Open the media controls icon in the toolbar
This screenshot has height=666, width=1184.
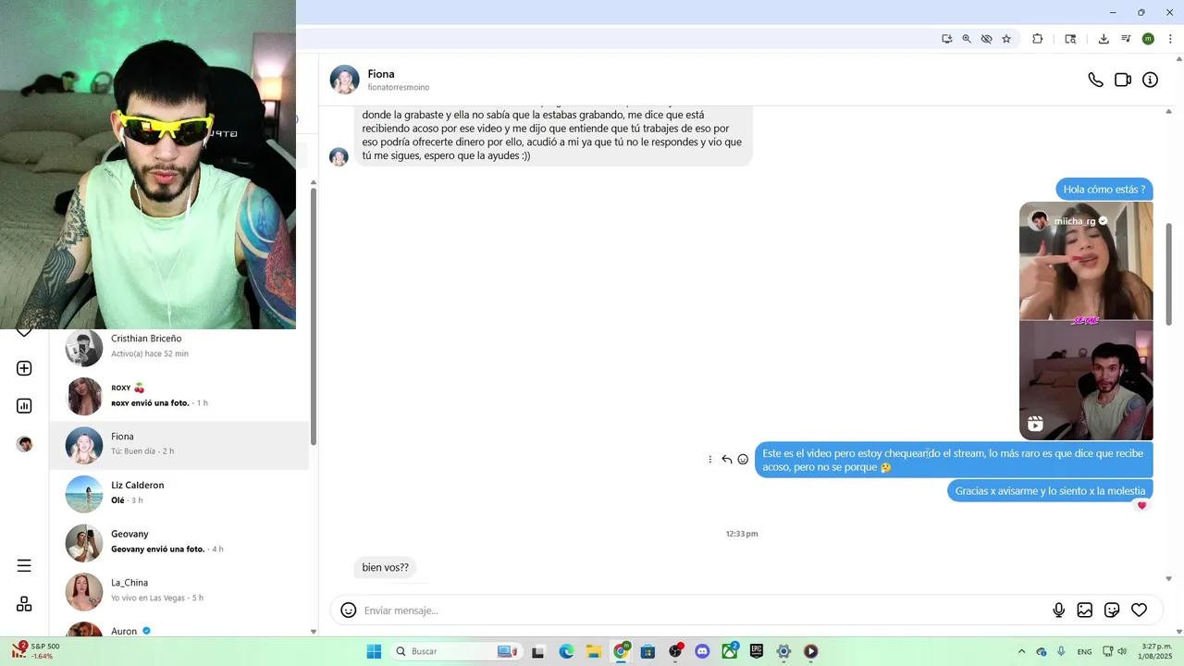pyautogui.click(x=1126, y=39)
